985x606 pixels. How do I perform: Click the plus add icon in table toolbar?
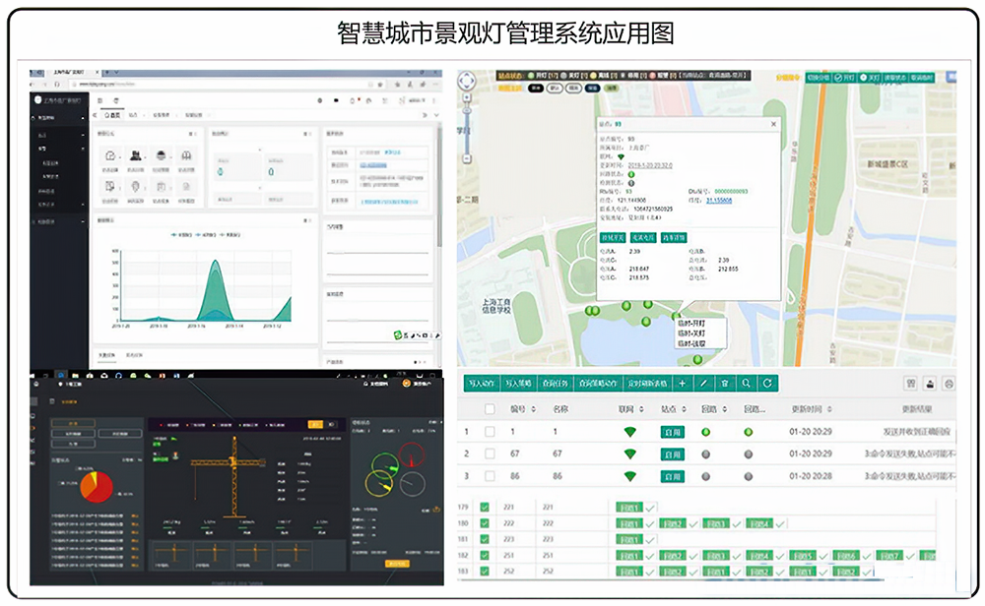(x=682, y=383)
